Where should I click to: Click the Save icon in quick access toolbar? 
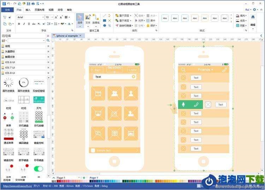point(29,4)
